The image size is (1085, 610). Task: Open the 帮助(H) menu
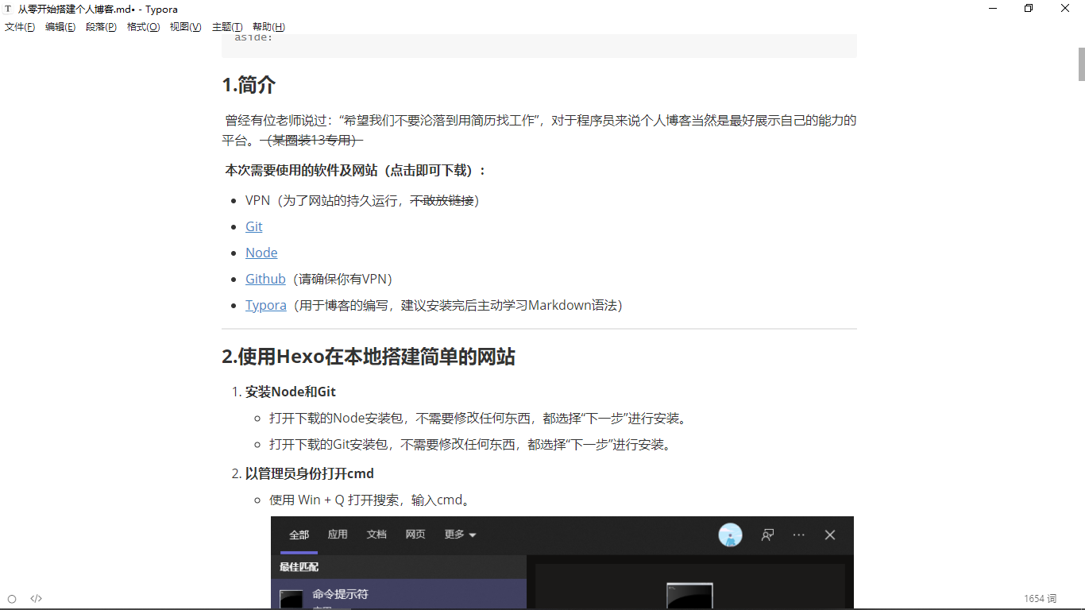pos(268,27)
